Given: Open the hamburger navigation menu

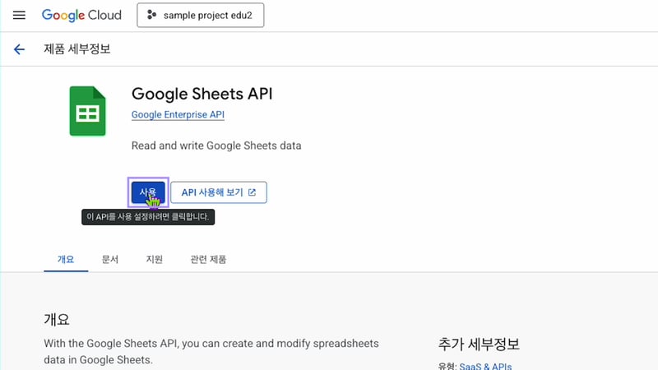Looking at the screenshot, I should 19,16.
